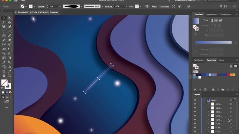
Task: Switch swatches to list view
Action: [231, 66]
